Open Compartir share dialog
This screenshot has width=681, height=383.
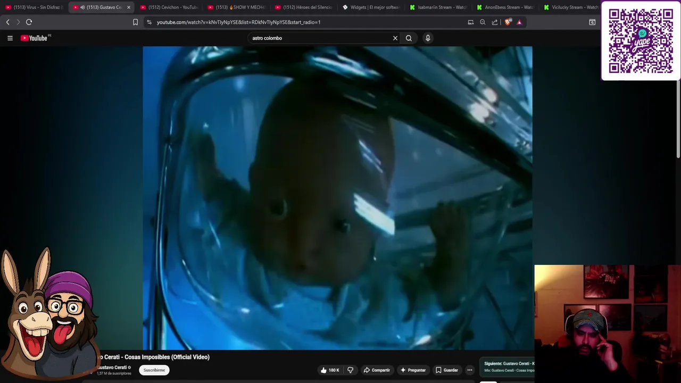coord(377,370)
